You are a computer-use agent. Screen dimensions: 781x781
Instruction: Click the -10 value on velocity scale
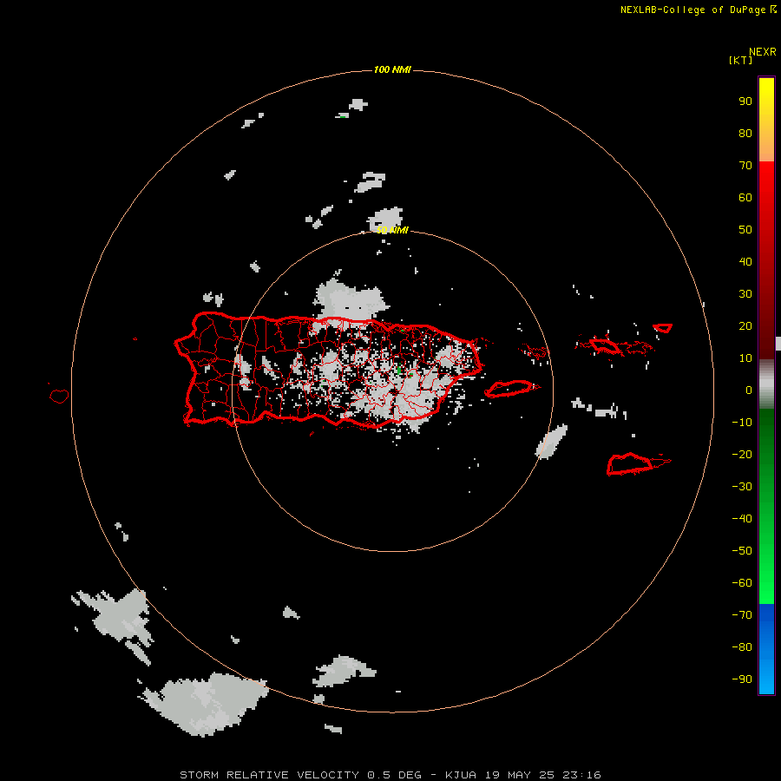[742, 423]
